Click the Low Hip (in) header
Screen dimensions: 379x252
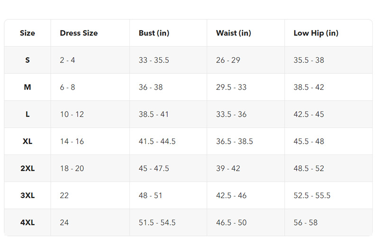pos(316,33)
